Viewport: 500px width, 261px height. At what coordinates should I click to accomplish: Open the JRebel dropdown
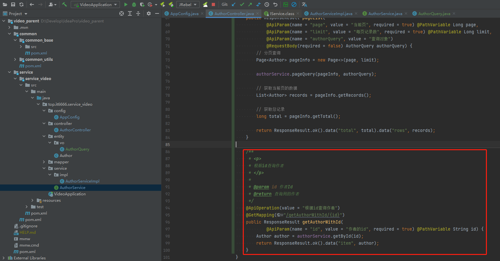[x=188, y=4]
